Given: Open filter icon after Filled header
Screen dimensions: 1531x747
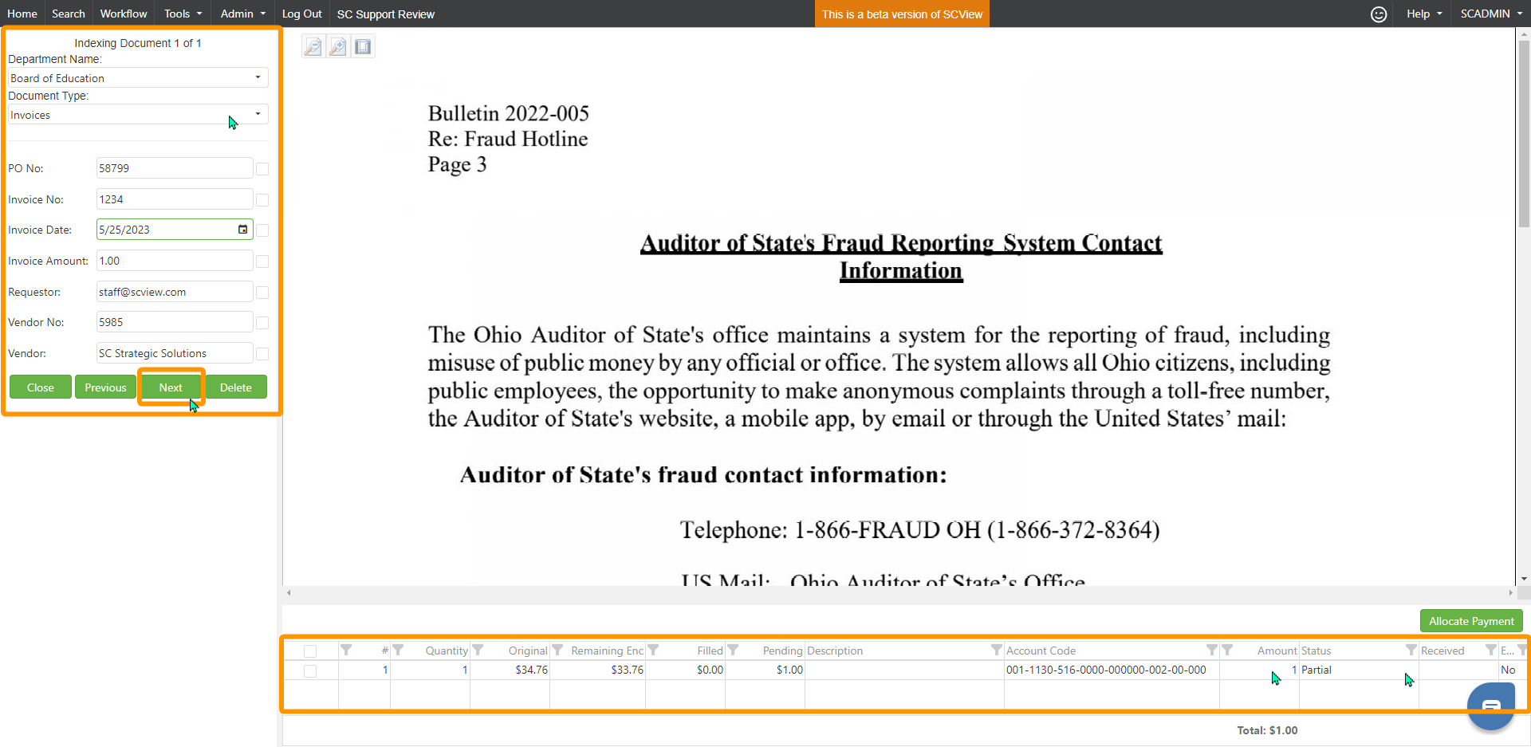Looking at the screenshot, I should [x=733, y=651].
